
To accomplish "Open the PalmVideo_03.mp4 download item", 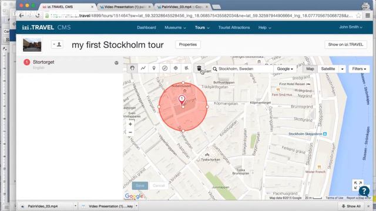I will tap(46, 206).
